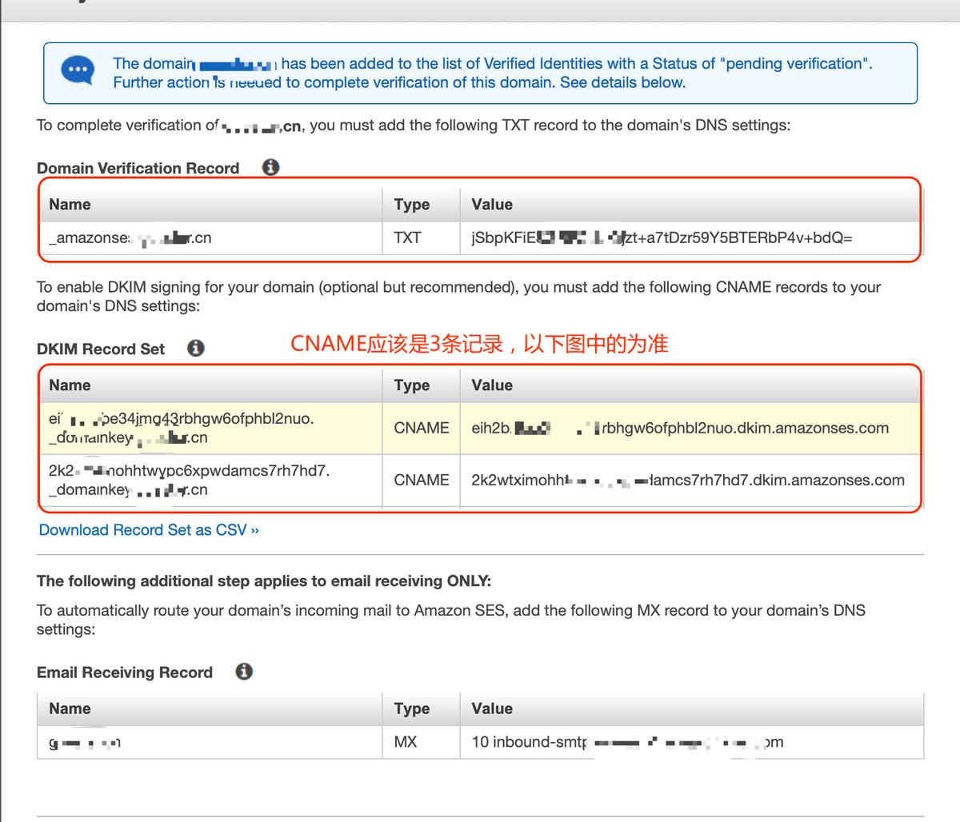The width and height of the screenshot is (960, 822).
Task: Click the TXT type cell
Action: (407, 237)
